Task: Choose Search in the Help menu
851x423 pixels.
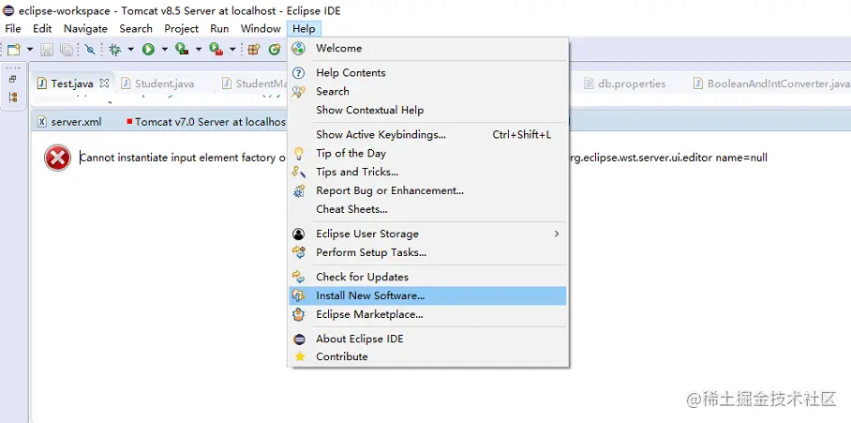Action: tap(427, 91)
